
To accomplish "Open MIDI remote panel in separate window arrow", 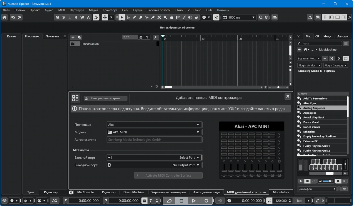I will (287, 96).
